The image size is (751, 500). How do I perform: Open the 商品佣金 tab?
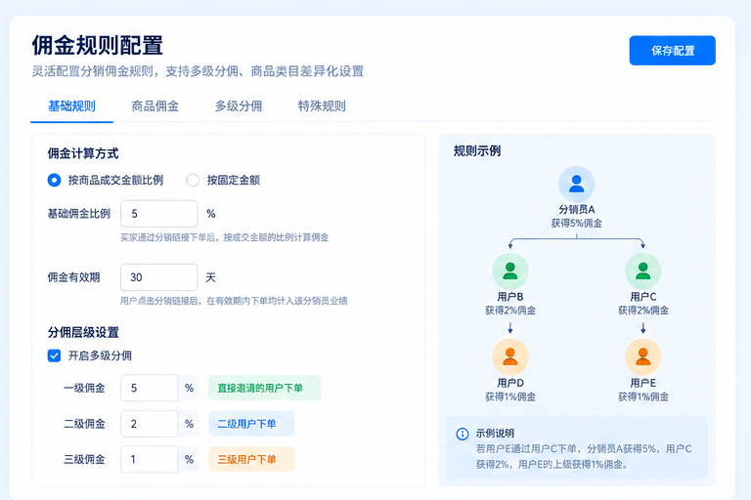coord(155,106)
